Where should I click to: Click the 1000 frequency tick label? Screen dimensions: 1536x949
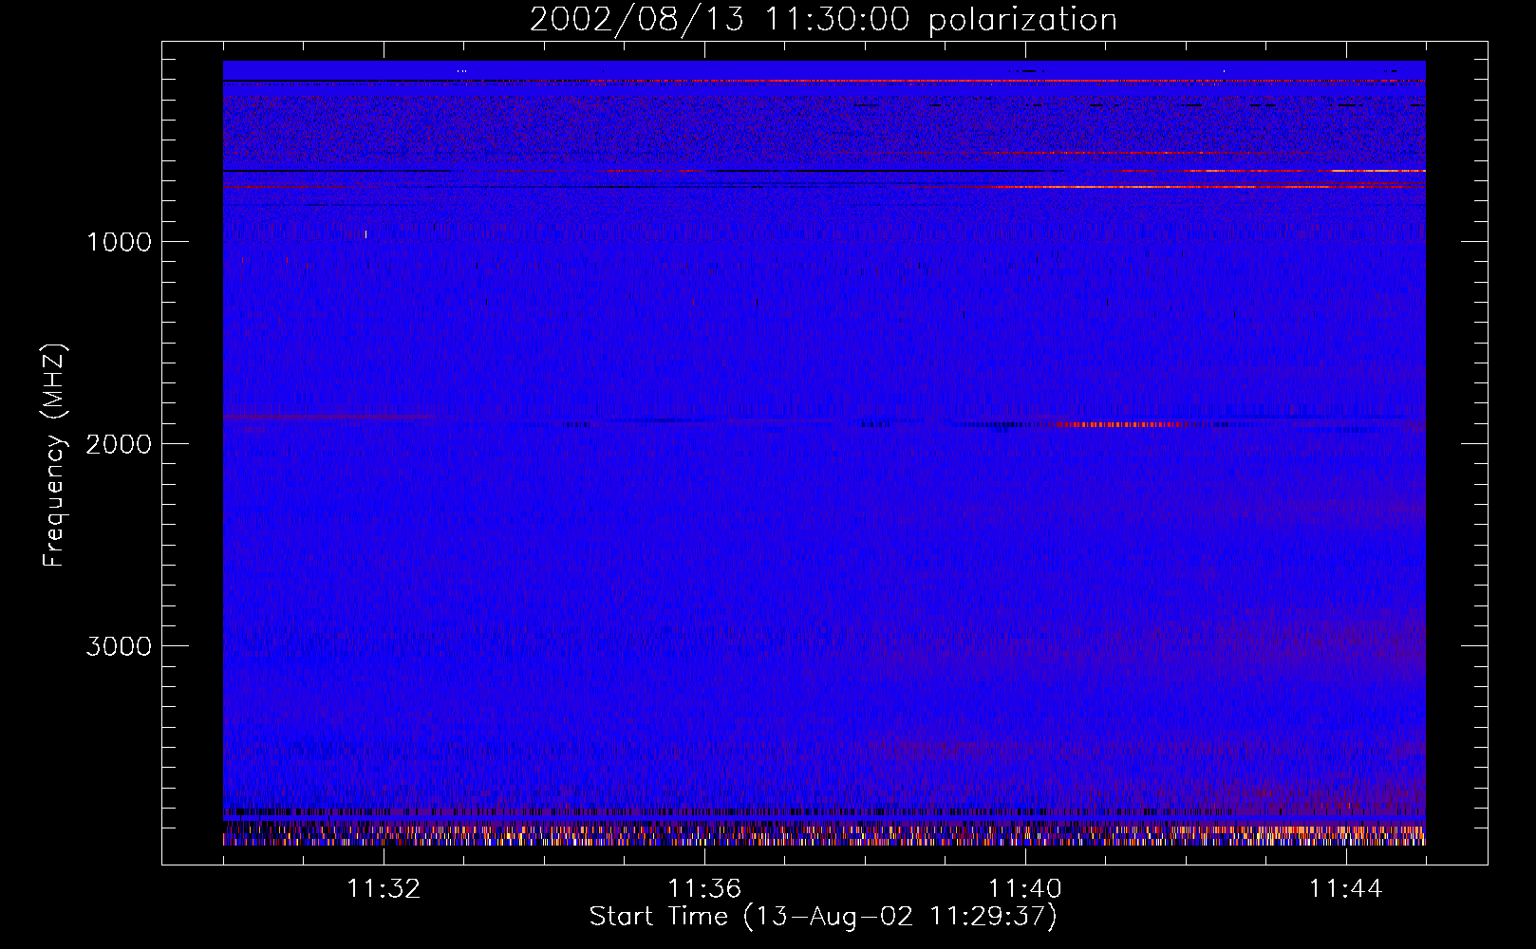click(119, 242)
